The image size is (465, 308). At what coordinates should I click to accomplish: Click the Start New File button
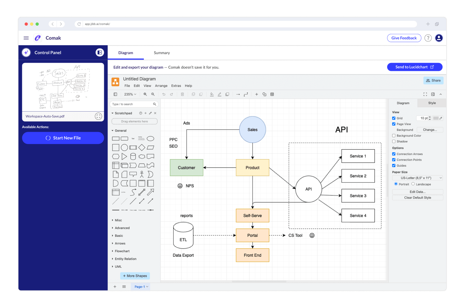(63, 138)
